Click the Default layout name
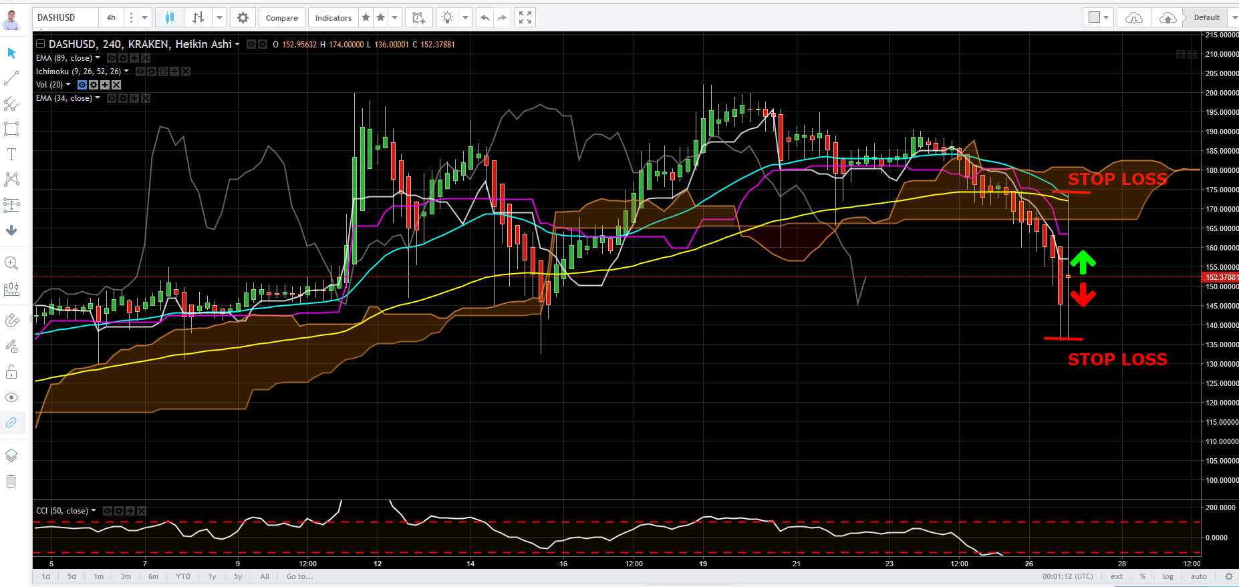This screenshot has height=587, width=1239. 1206,17
